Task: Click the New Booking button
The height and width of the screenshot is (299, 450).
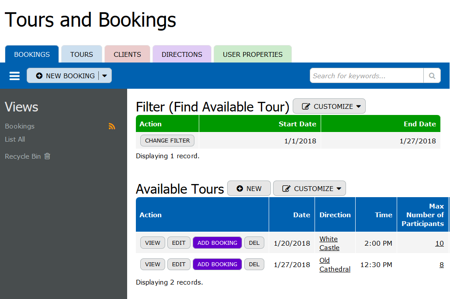Action: click(65, 76)
